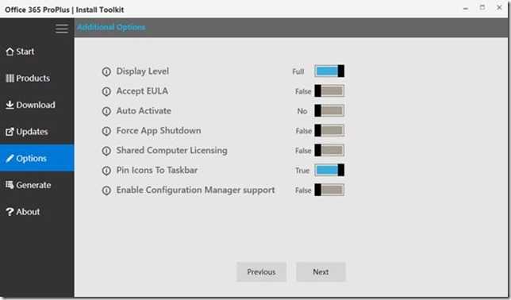Disable Pin Icons To Taskbar toggle
The height and width of the screenshot is (300, 511).
[329, 170]
